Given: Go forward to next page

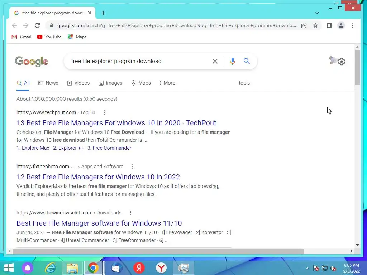Looking at the screenshot, I should tap(26, 25).
